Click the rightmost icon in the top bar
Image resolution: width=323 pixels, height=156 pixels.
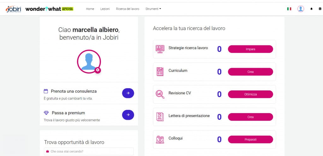pyautogui.click(x=320, y=9)
